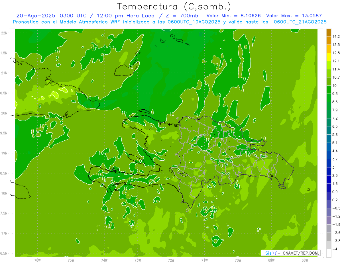342x264 pixels.
Task: Pick the yellow legend swatch between 12.1 and 12.8
Action: (329, 57)
